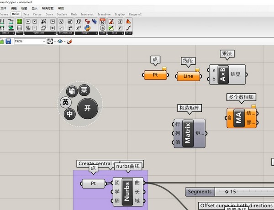Select the Addition operator icon
The image size is (274, 210).
pos(28,21)
